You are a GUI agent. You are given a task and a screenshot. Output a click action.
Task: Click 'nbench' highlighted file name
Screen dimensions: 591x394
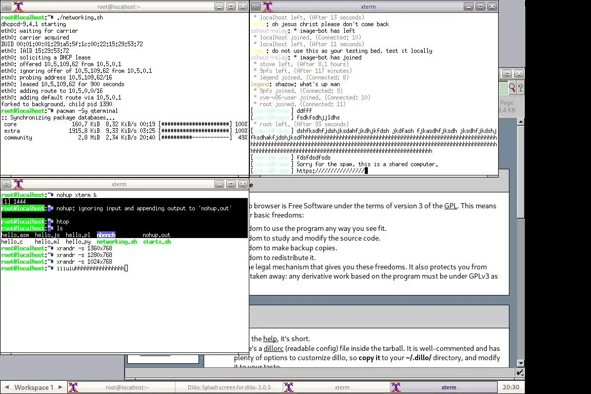point(106,235)
